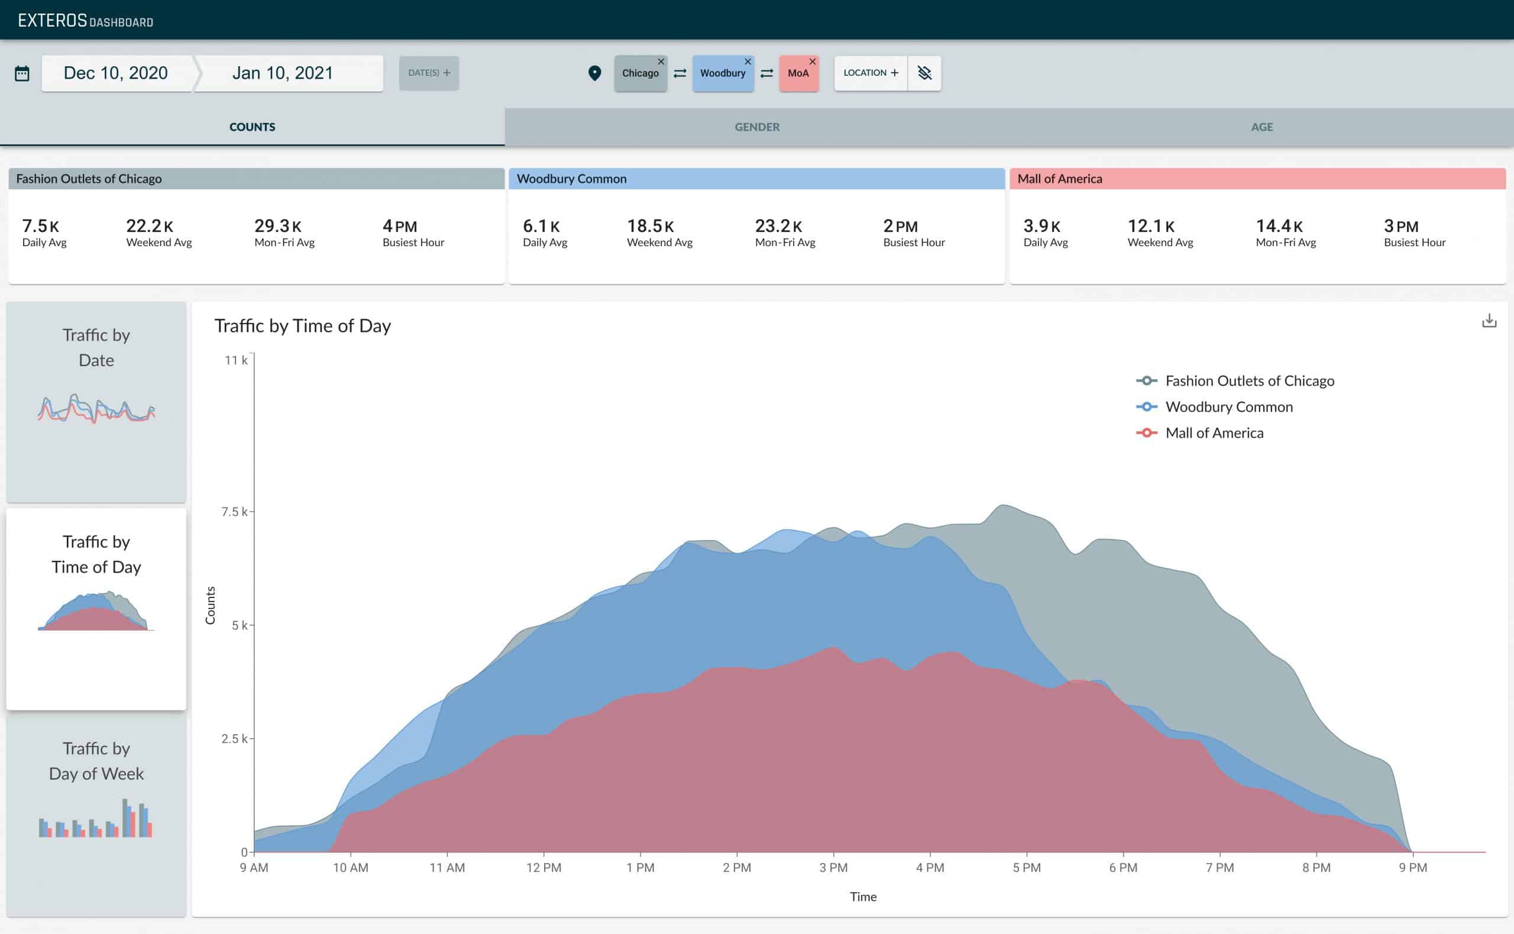Select the Chicago location chip
The width and height of the screenshot is (1514, 934).
coord(640,73)
